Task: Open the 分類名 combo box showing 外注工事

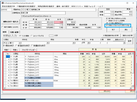Action: tap(19, 43)
